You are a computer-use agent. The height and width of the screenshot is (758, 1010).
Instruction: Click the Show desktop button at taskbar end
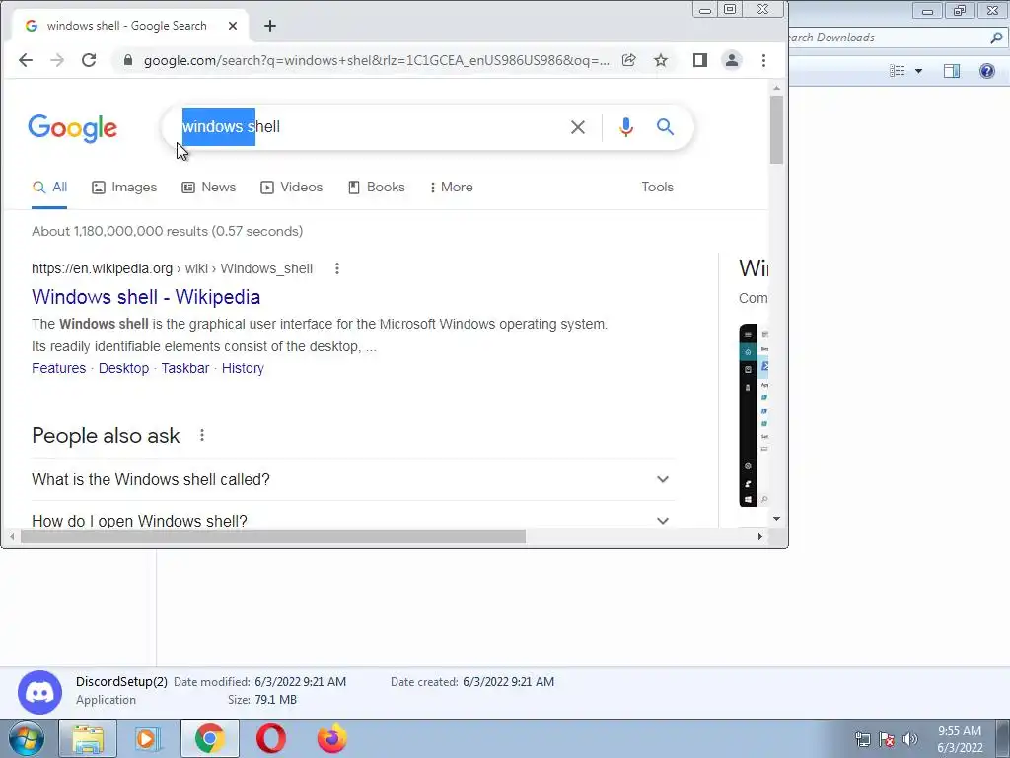pos(1003,738)
